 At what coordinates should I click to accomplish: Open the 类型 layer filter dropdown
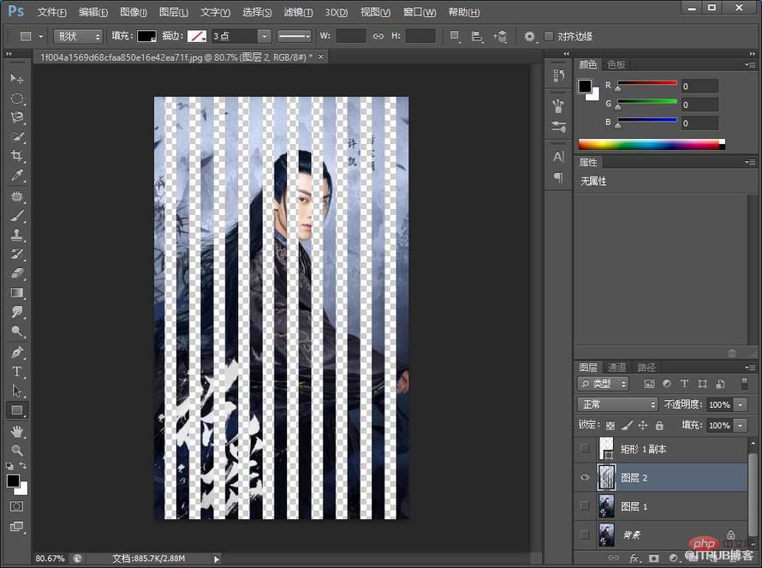point(603,384)
